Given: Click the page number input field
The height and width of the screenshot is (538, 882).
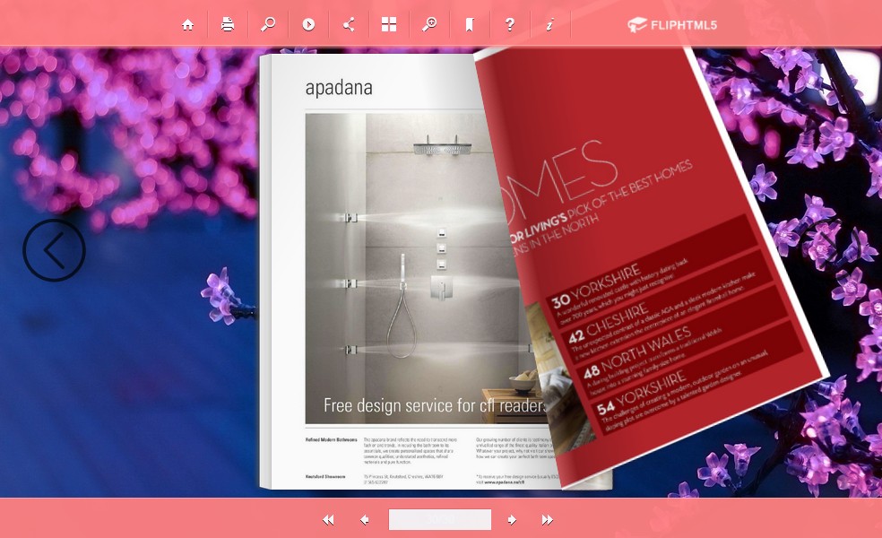Looking at the screenshot, I should [x=439, y=520].
